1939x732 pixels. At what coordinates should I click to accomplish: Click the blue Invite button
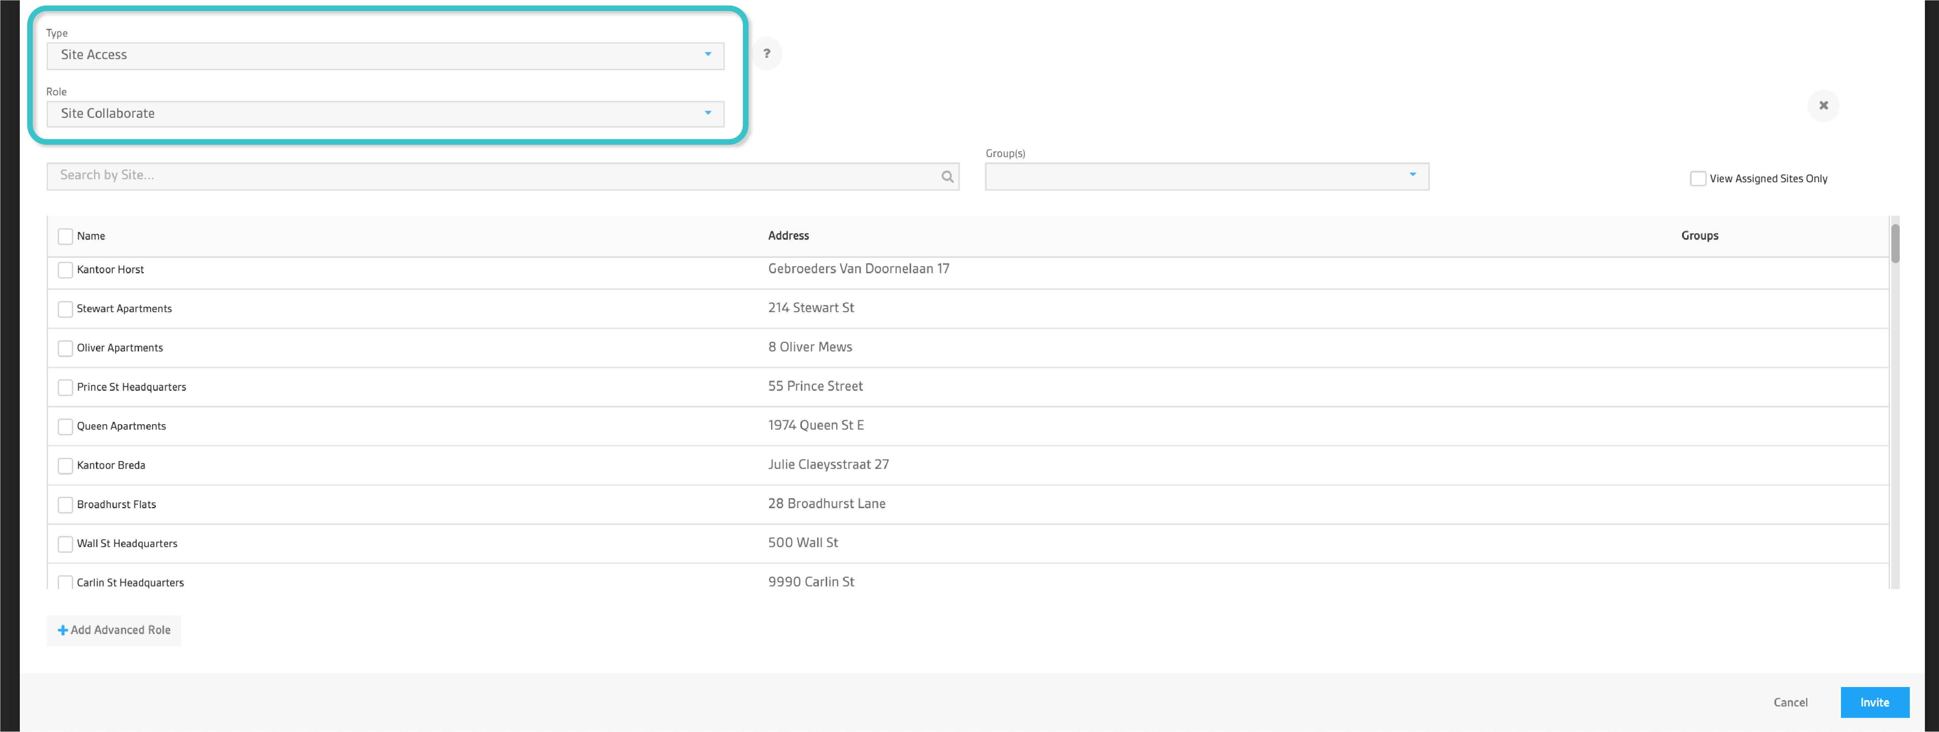[1874, 703]
